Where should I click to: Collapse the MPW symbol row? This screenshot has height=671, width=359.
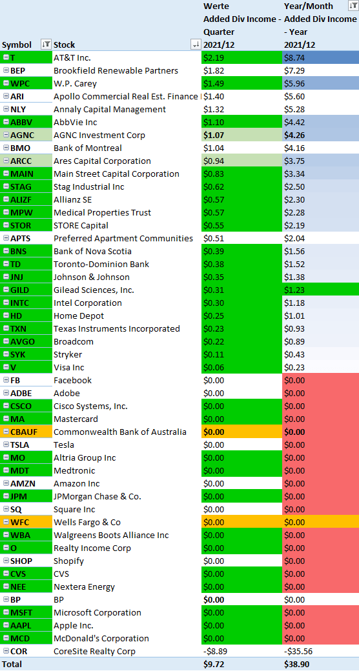[x=6, y=212]
